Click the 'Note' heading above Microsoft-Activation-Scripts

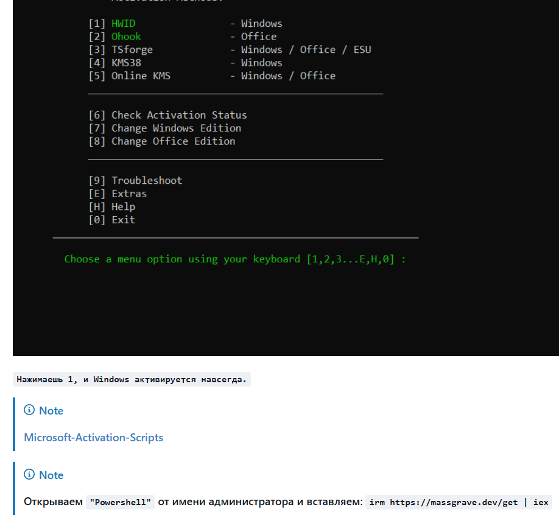click(x=51, y=410)
